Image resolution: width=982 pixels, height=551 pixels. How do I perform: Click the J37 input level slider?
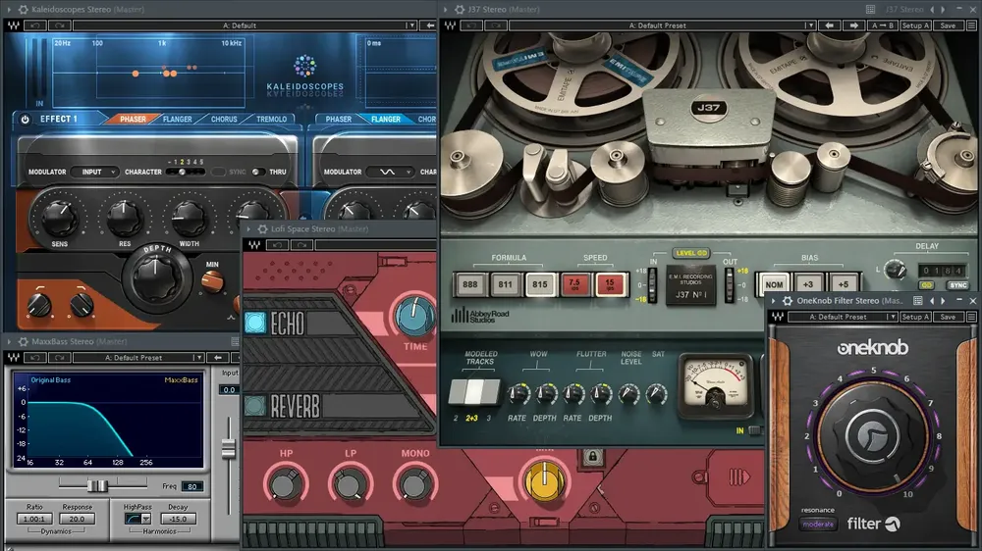click(653, 285)
